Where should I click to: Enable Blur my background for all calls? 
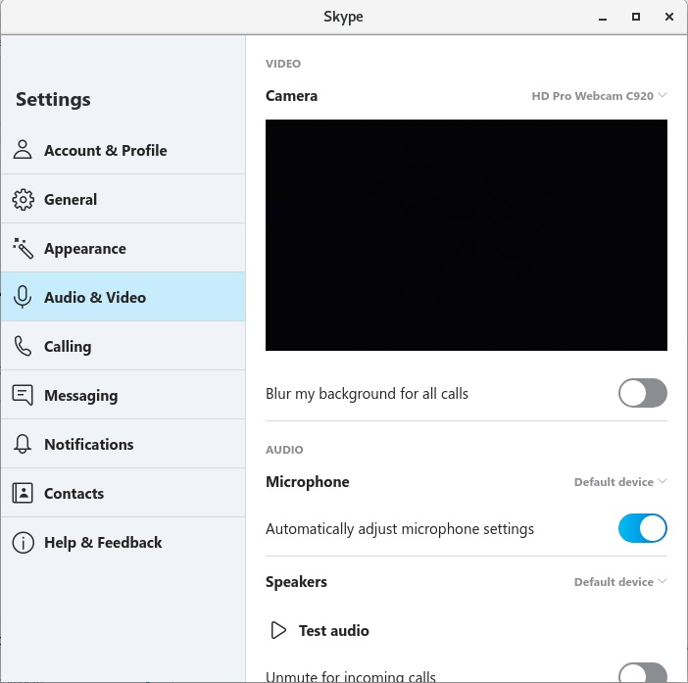coord(642,393)
